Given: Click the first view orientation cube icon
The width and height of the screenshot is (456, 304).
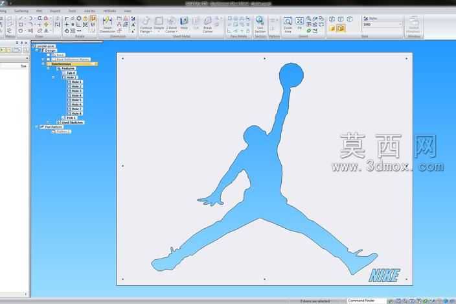Looking at the screenshot, I should pos(332,19).
